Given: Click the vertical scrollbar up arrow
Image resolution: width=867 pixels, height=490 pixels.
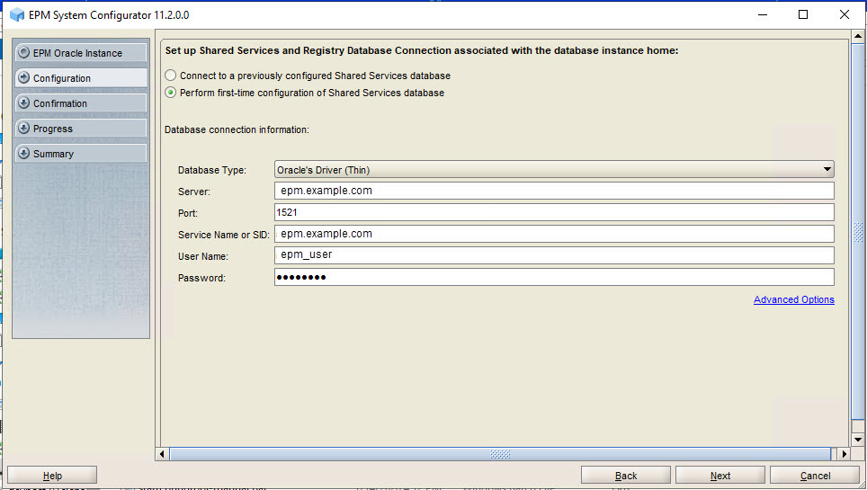Looking at the screenshot, I should point(858,37).
